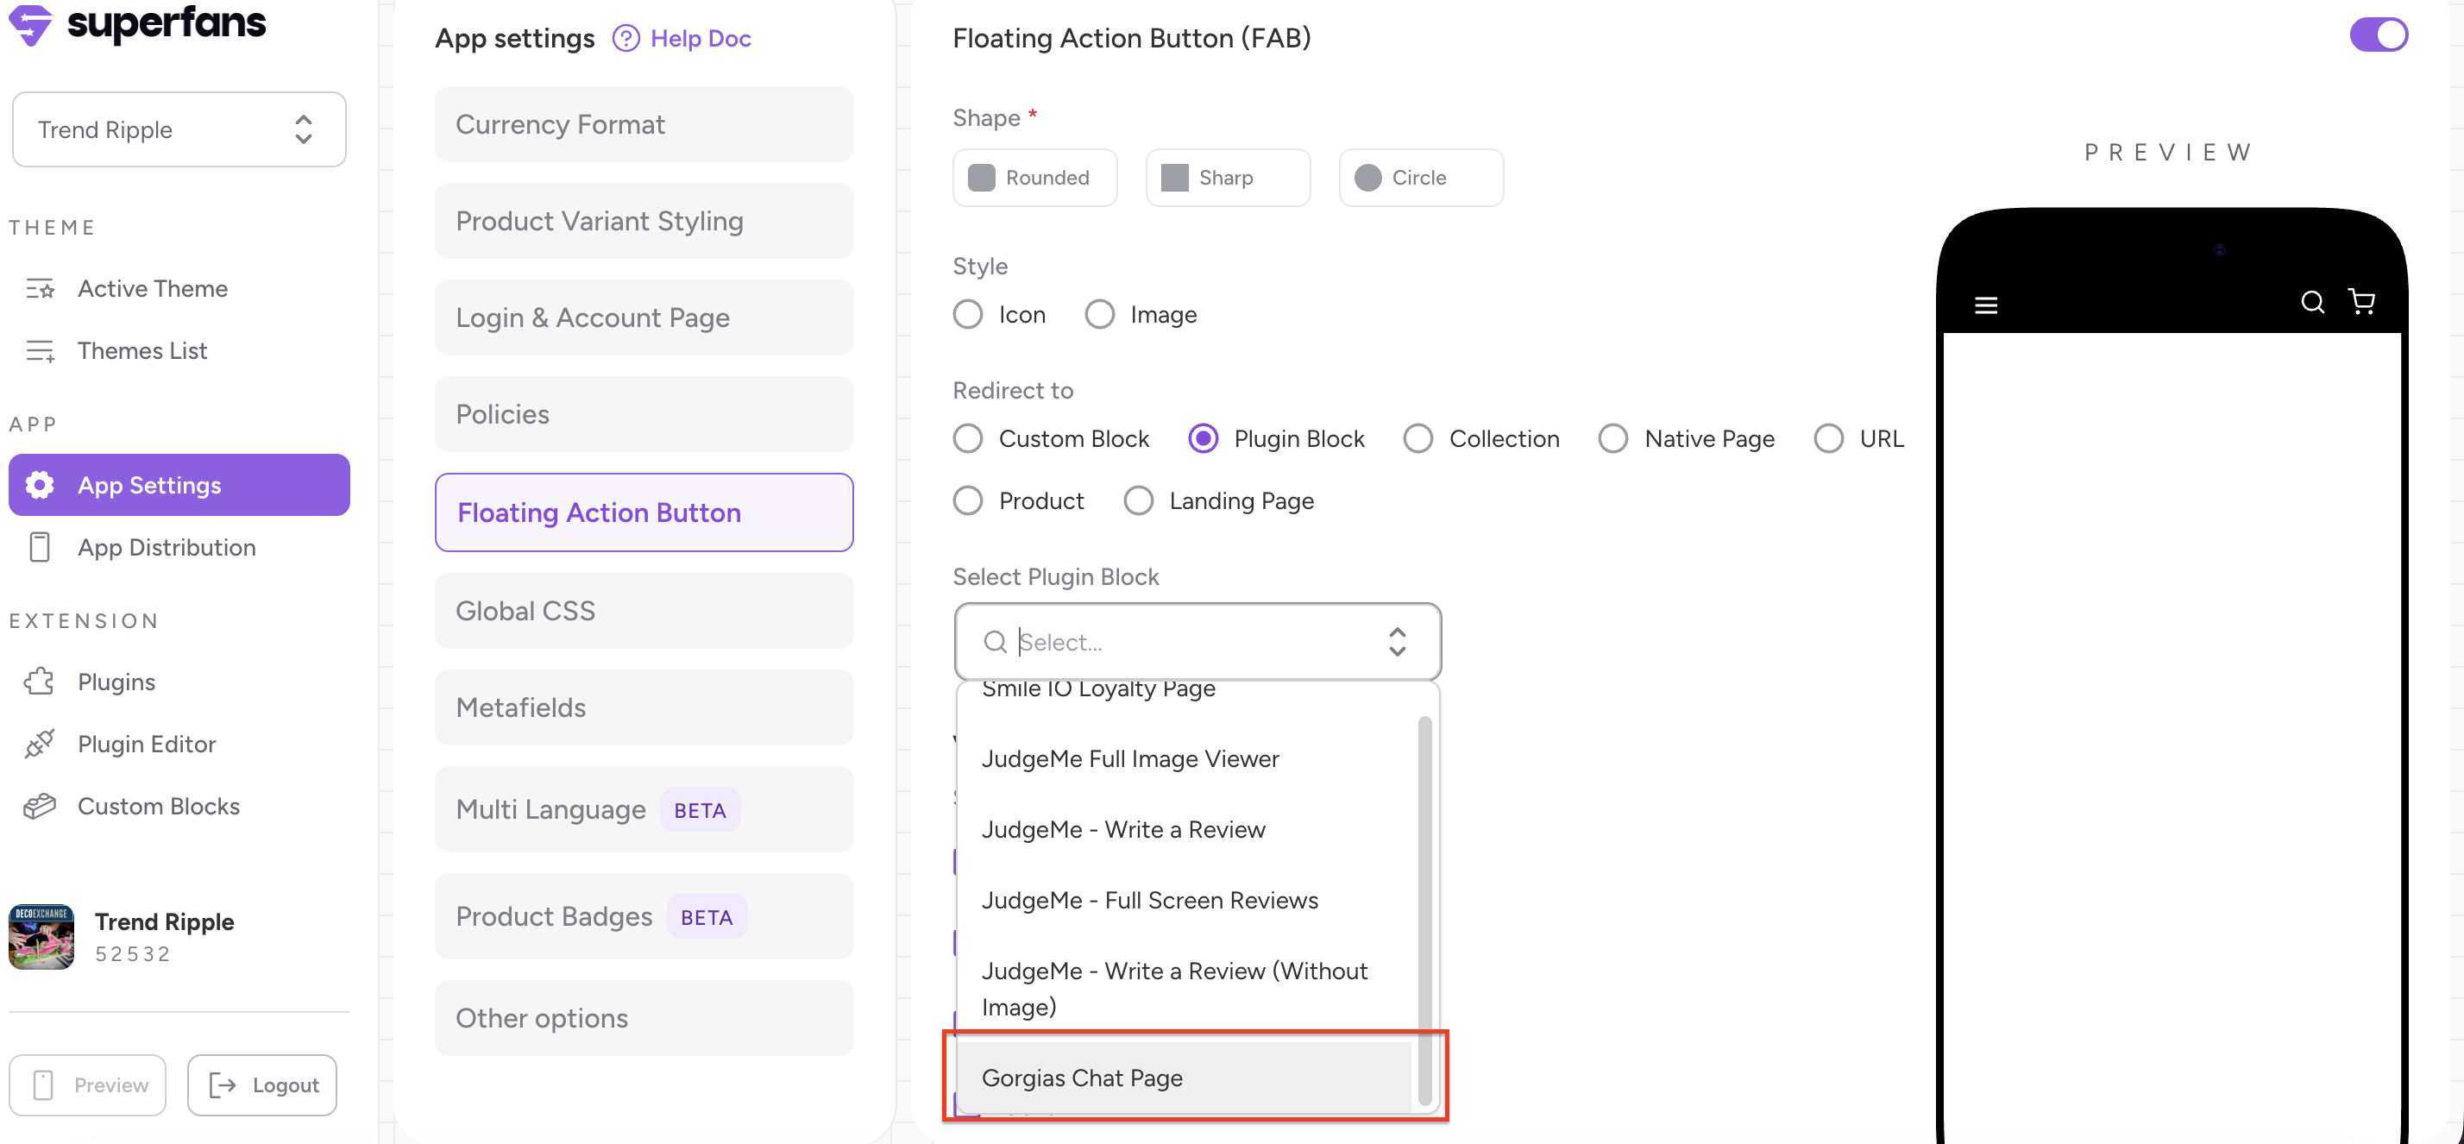Click the search icon in phone preview
Image resolution: width=2464 pixels, height=1144 pixels.
click(2312, 302)
